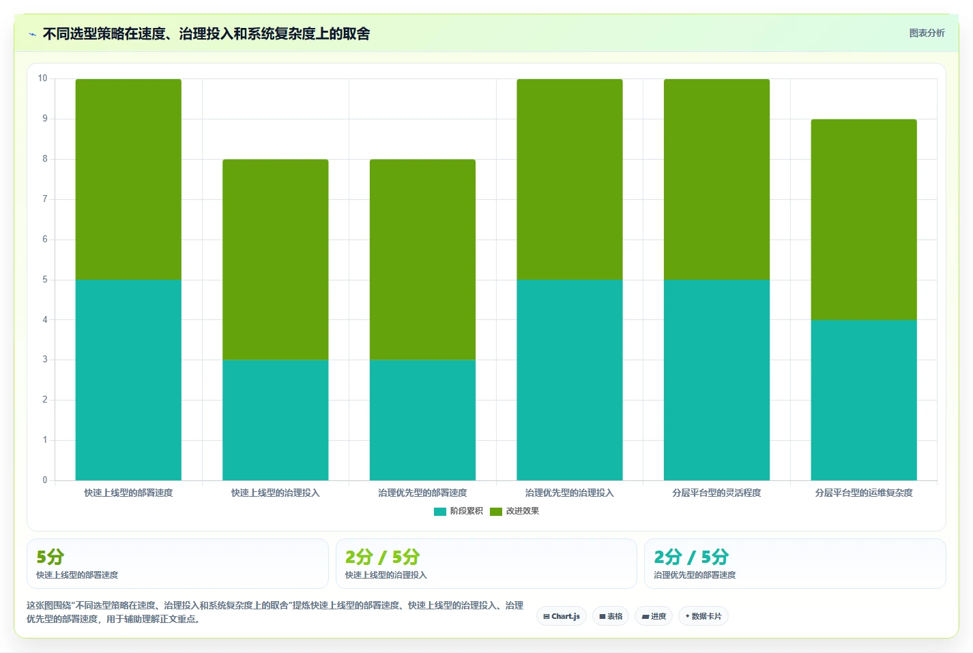Screen dimensions: 973x653
Task: Select the 数据卡片 tag
Action: (x=703, y=616)
